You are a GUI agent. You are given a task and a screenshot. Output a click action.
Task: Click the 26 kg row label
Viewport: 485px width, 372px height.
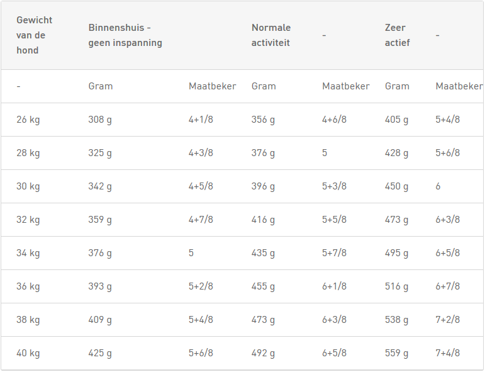[28, 120]
